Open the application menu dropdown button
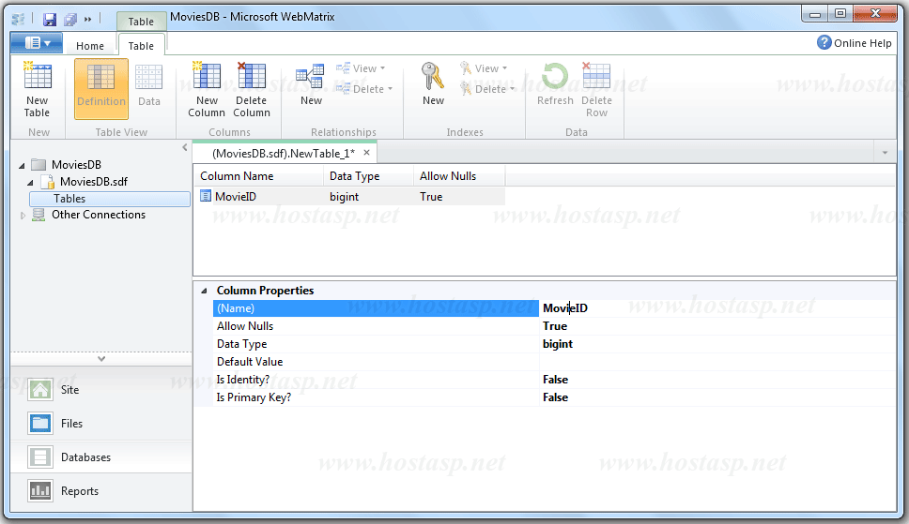Viewport: 909px width, 524px height. click(x=38, y=43)
